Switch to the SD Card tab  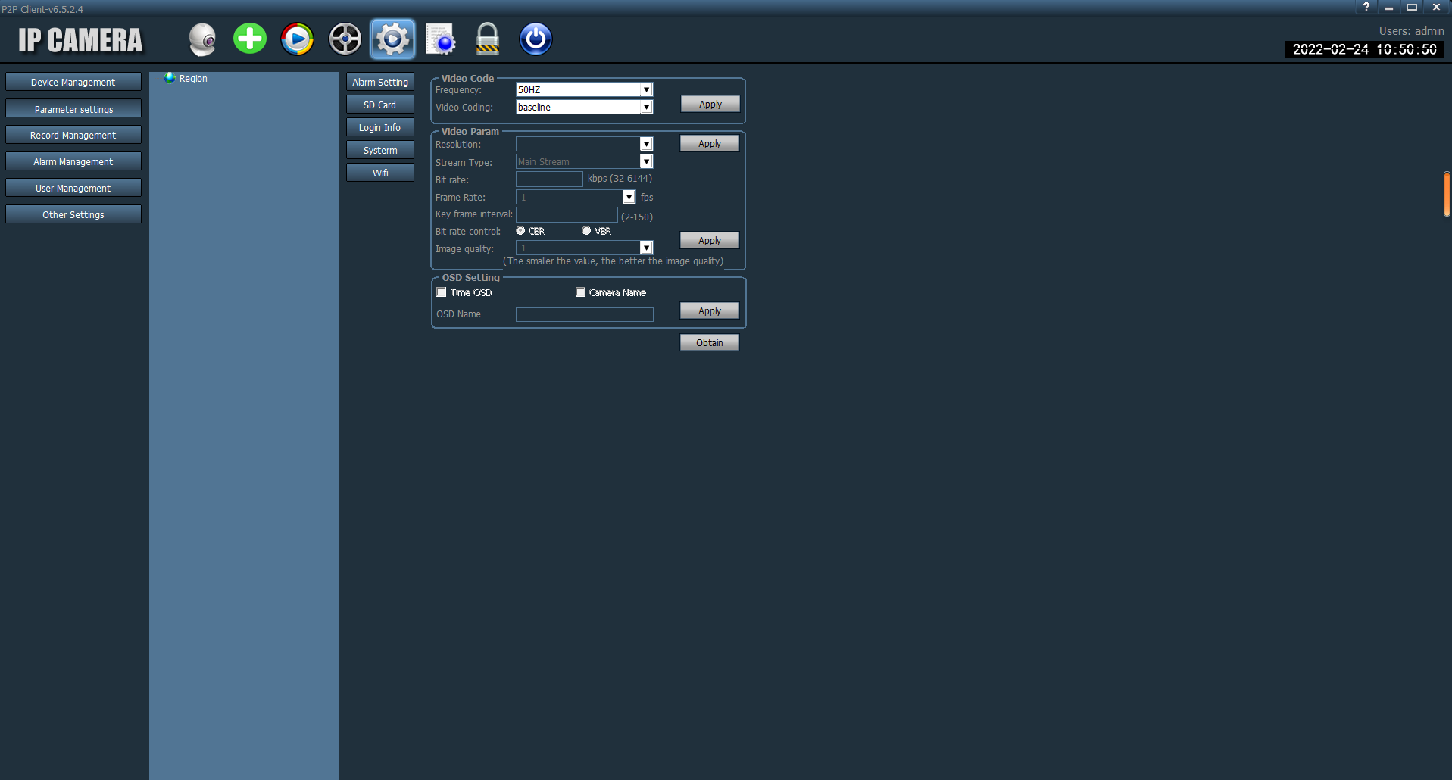pyautogui.click(x=380, y=105)
